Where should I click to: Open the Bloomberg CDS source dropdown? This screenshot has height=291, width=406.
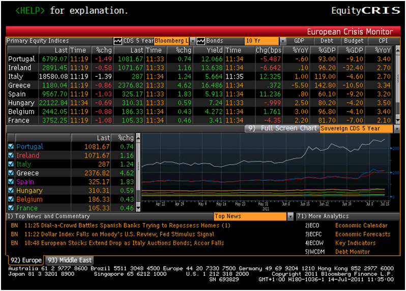pos(193,41)
